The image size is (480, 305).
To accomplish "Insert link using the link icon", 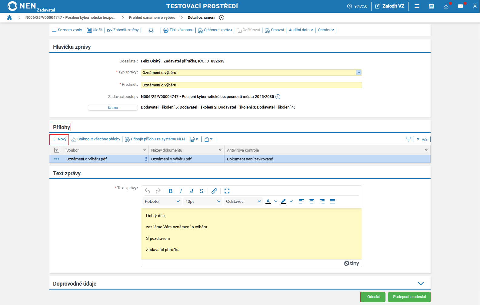I will pos(214,191).
